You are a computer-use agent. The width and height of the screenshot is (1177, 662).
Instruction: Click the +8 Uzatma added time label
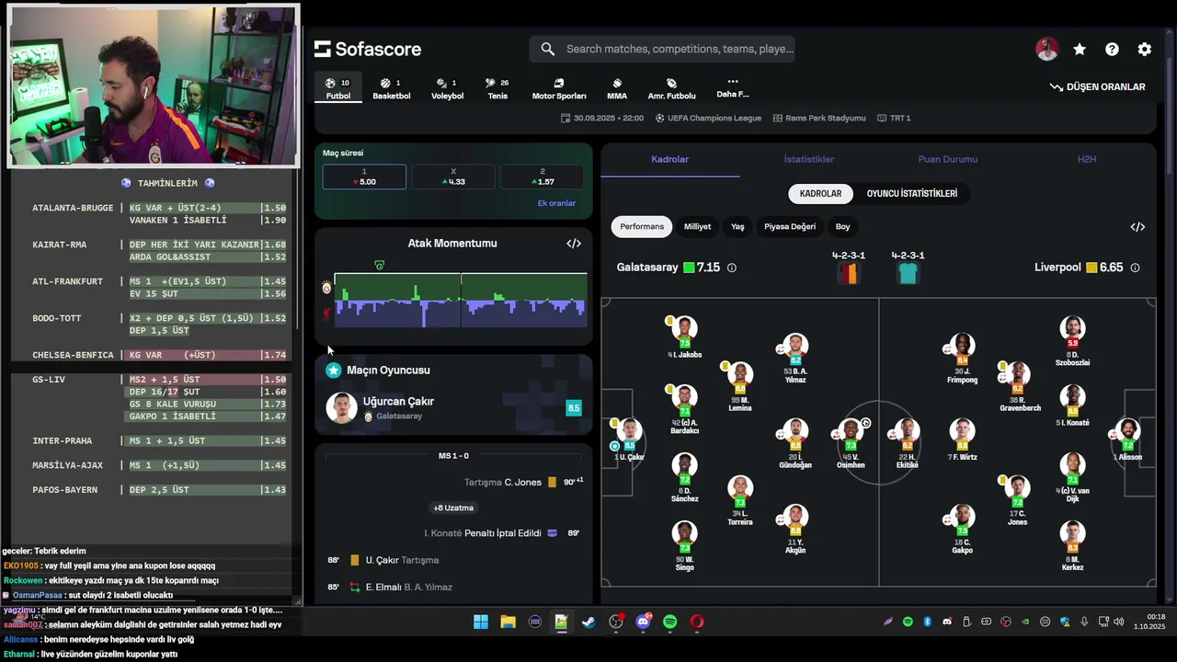point(453,508)
